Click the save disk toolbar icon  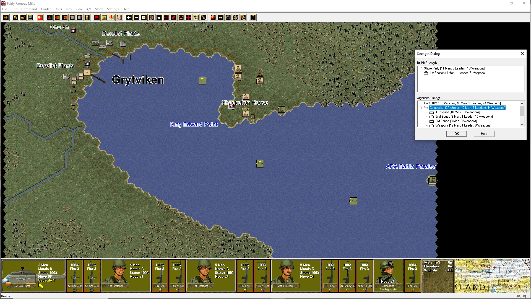coord(30,18)
